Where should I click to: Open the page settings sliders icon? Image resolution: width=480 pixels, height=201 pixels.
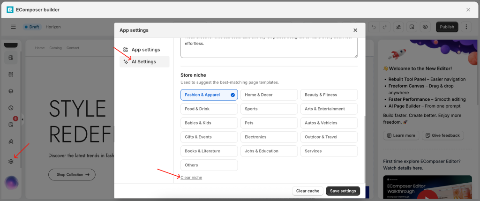coord(398,27)
